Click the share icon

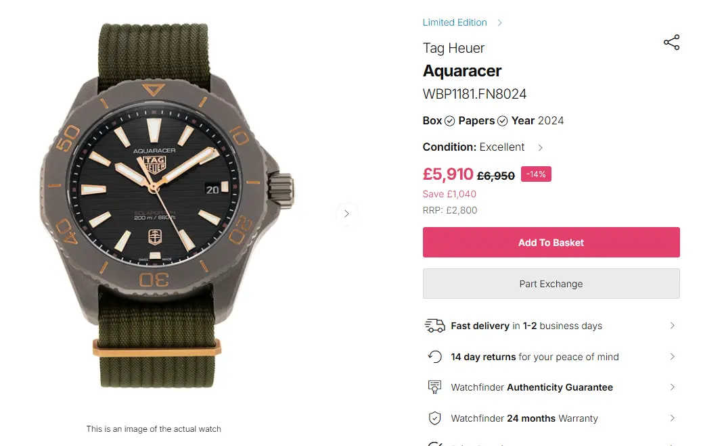tap(671, 43)
